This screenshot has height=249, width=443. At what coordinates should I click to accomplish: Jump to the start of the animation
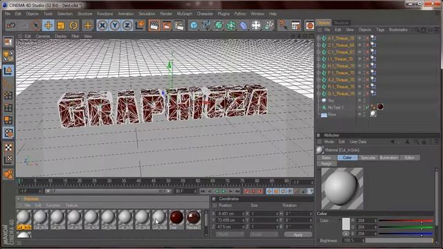(x=203, y=192)
